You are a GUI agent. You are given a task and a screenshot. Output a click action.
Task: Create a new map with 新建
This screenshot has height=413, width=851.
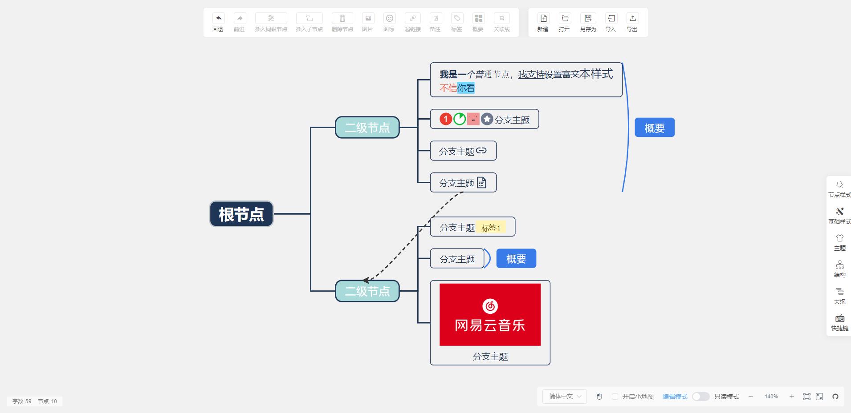(543, 22)
